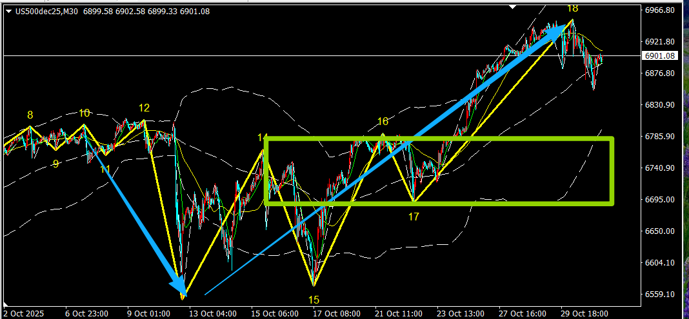Click wave label 15 at the bottom low

[x=314, y=300]
